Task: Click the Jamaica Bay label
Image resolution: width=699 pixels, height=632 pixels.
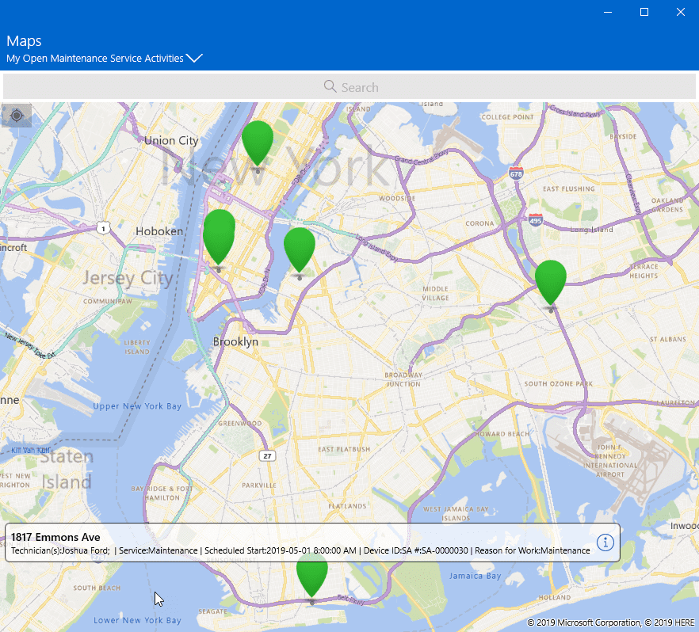Action: [475, 576]
